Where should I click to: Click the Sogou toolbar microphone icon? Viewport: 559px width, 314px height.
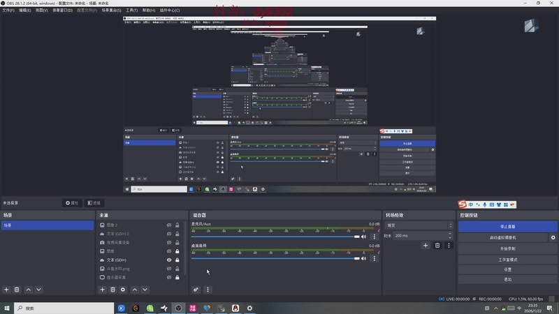[x=484, y=204]
